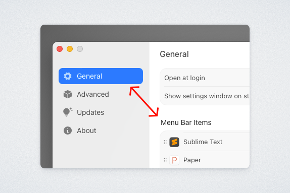Grab the drag handle beside Sublime Text
This screenshot has height=193, width=290.
click(x=165, y=142)
